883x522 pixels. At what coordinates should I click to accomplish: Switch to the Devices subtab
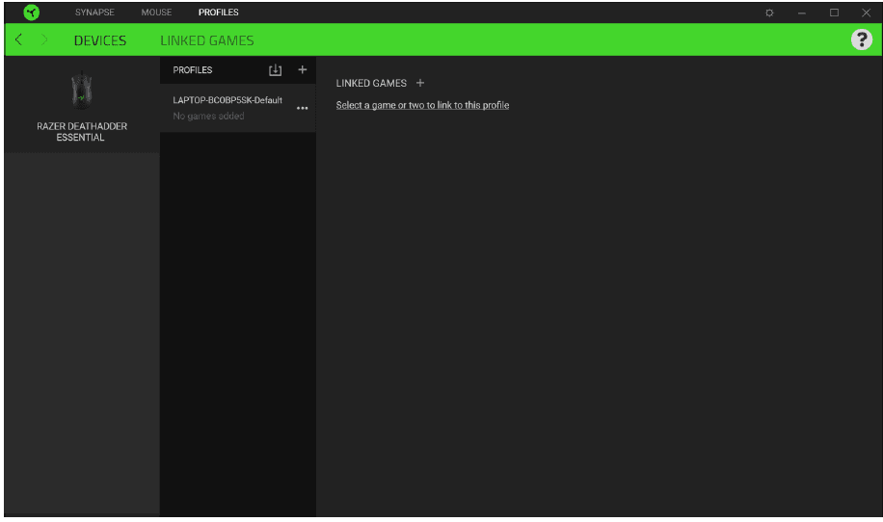[100, 40]
